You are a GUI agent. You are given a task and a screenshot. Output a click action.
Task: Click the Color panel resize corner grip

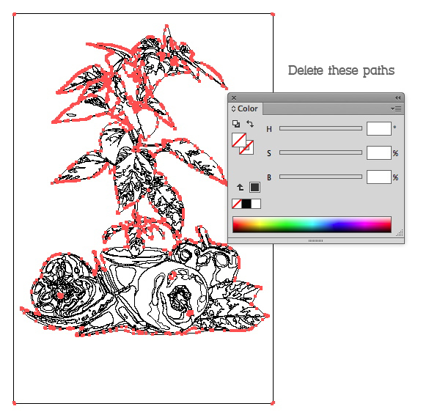coord(400,233)
